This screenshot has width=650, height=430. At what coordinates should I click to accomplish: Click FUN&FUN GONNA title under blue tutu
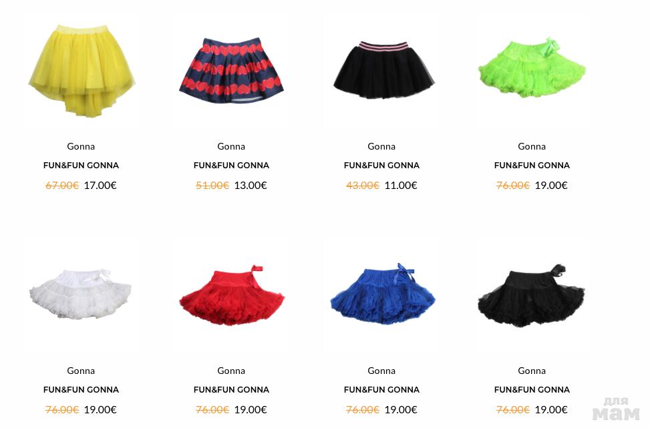[x=382, y=390]
